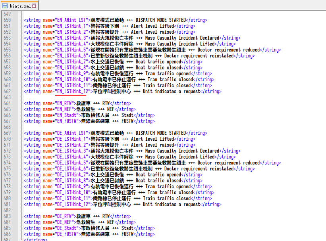
Task: Click the closing </strings> tag
Action: (x=36, y=239)
